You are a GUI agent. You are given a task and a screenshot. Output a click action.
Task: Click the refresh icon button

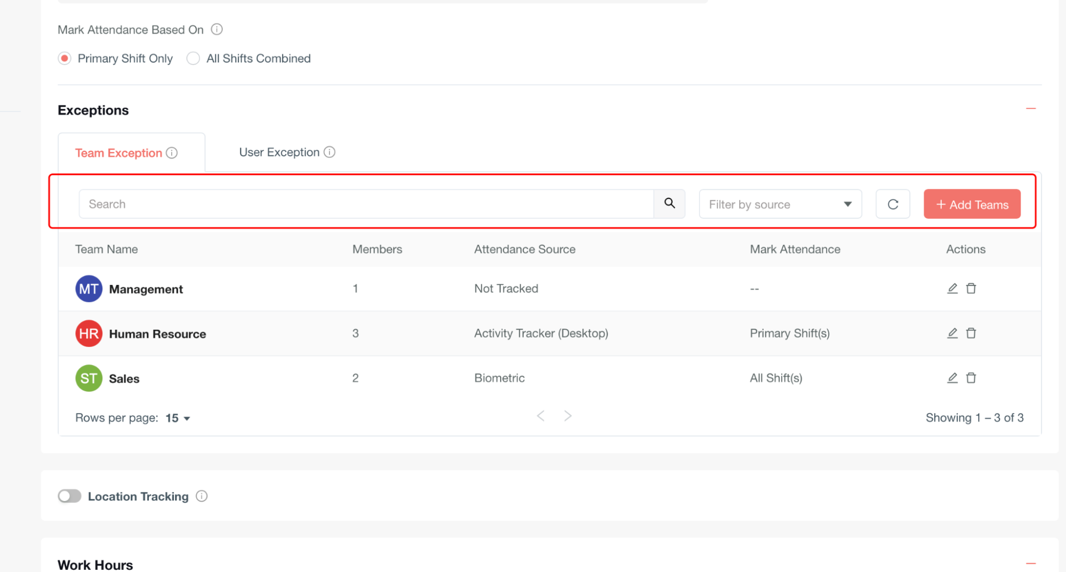tap(892, 204)
